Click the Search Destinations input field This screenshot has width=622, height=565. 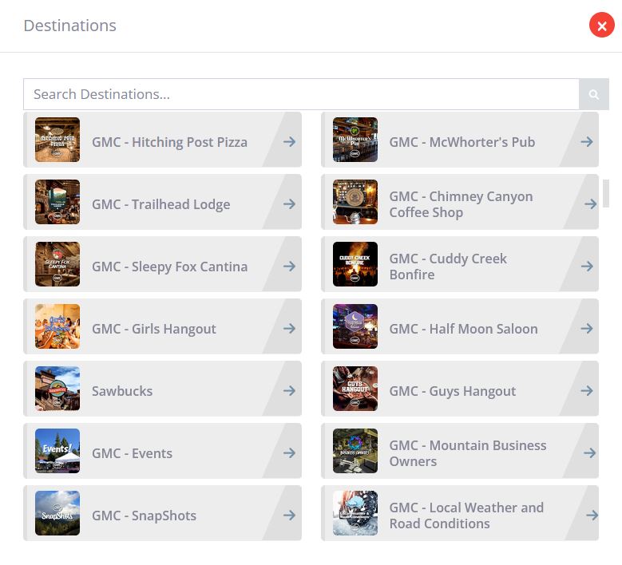coord(301,94)
